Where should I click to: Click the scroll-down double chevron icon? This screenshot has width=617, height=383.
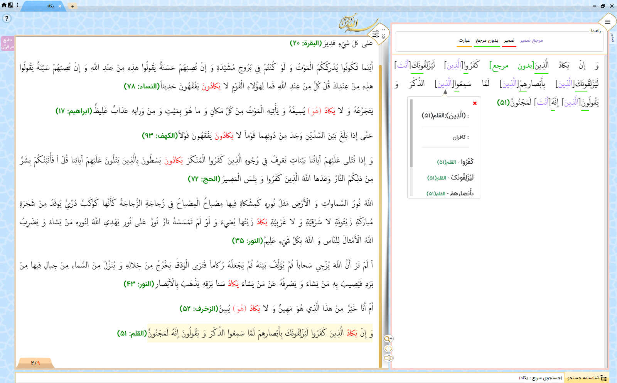(x=384, y=34)
